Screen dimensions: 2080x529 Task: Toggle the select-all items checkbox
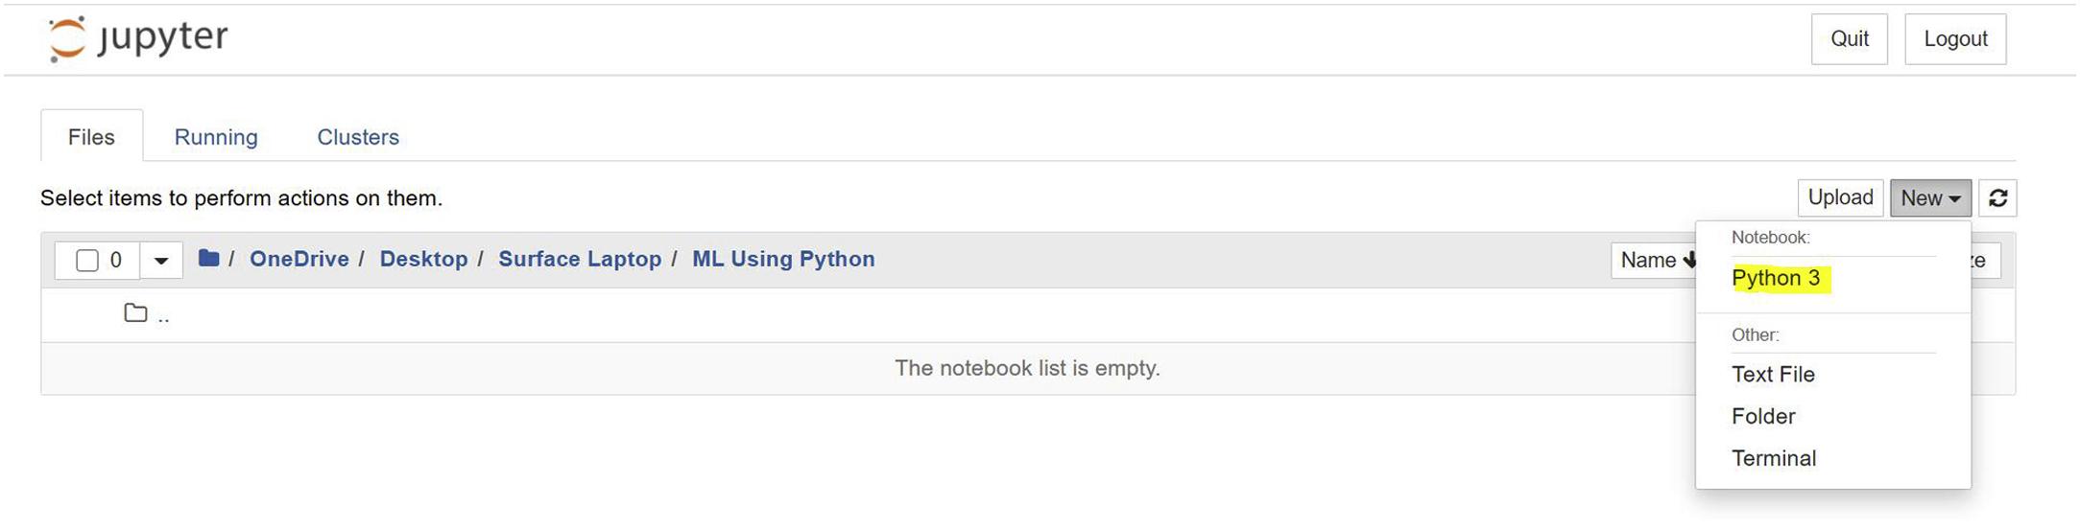coord(87,261)
